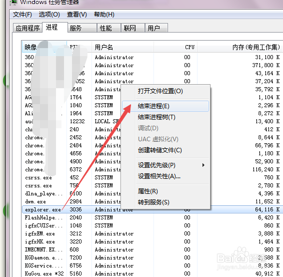The height and width of the screenshot is (277, 283).
Task: Select the igfxHK.exe process row
Action: click(x=152, y=241)
